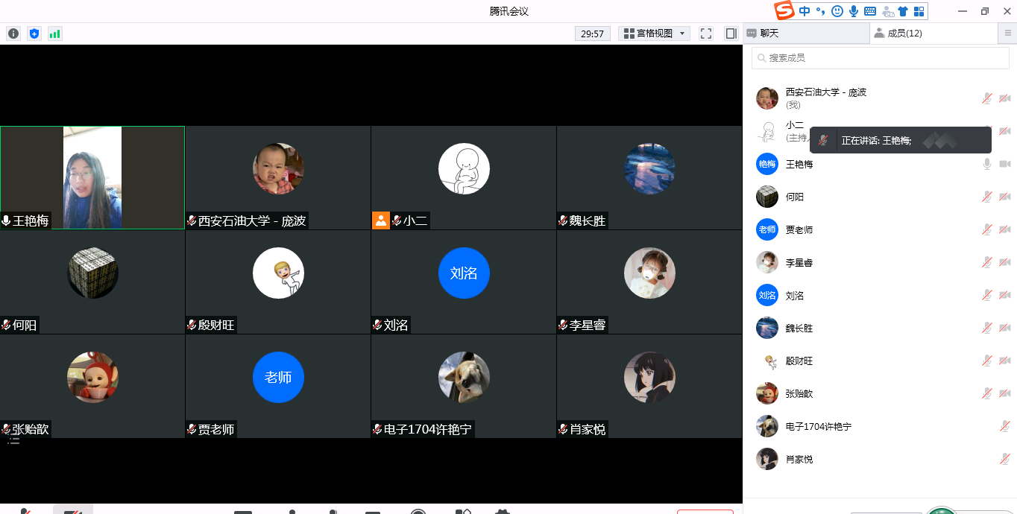Toggle camera for 贾老师 in member list
This screenshot has height=514, width=1017.
1004,229
